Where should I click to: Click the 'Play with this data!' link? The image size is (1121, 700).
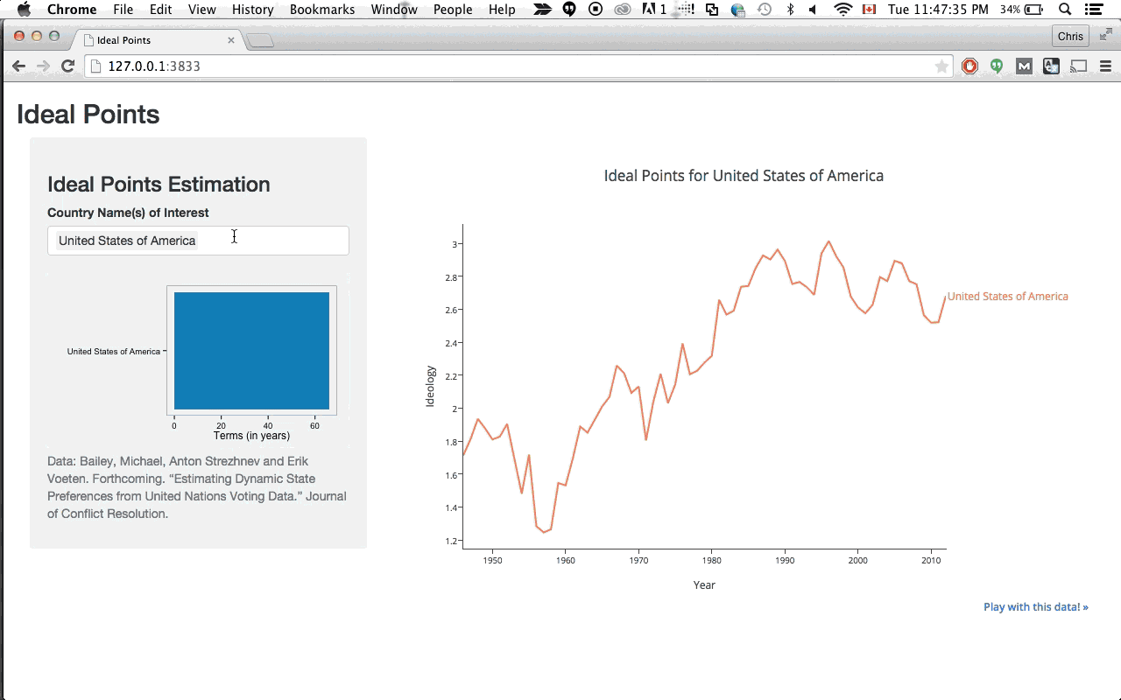(x=1035, y=606)
